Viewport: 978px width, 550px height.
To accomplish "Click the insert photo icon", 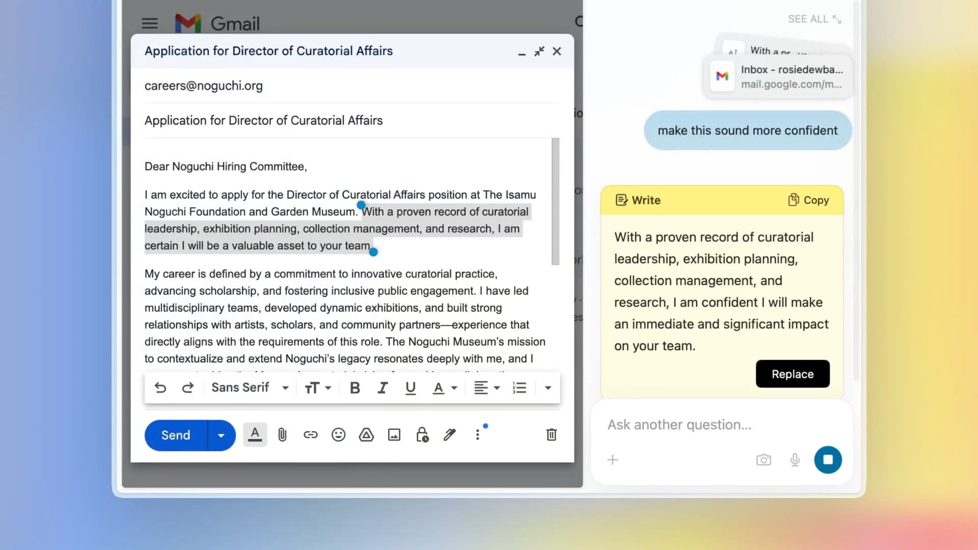I will click(394, 435).
